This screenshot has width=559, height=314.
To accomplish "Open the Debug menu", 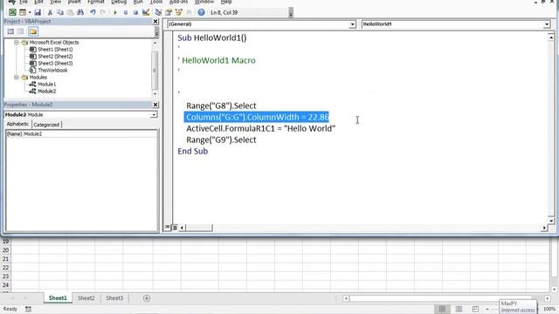I will tap(119, 2).
